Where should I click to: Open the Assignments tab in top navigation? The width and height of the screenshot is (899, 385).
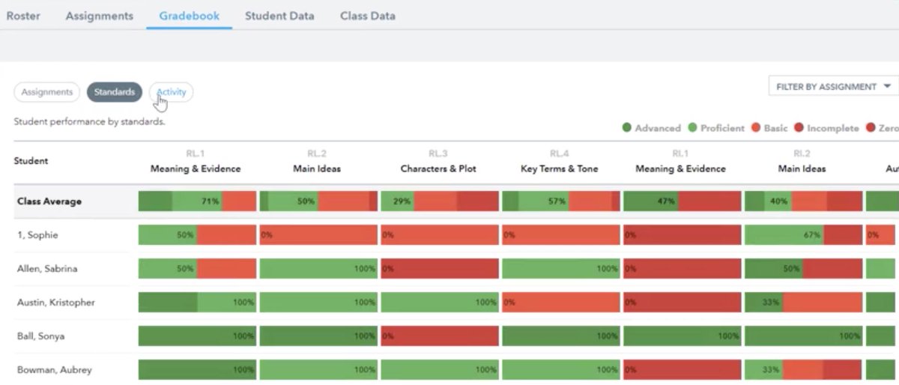pos(100,15)
